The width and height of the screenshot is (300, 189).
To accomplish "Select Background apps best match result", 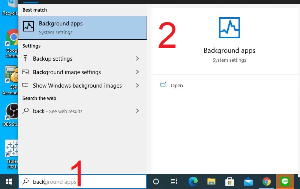I will (82, 28).
